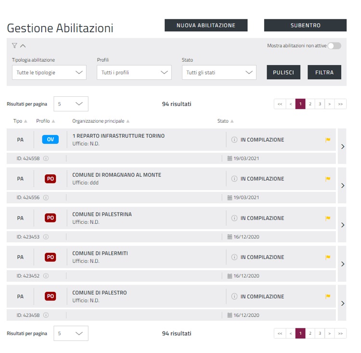Viewport: 361px width, 353px height.
Task: Click info icon next to ID 423453
Action: click(46, 237)
